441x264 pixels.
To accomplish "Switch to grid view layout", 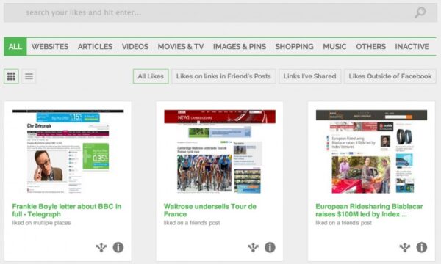I will [x=11, y=76].
